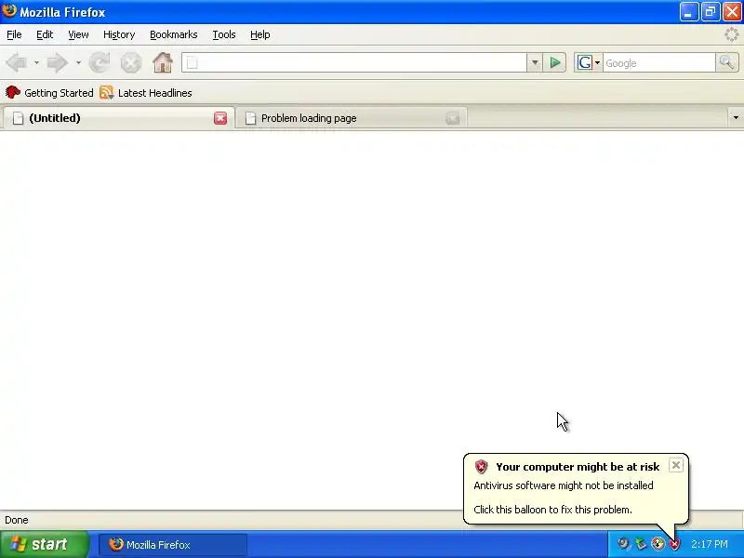
Task: Open the forward history dropdown arrow
Action: 78,62
